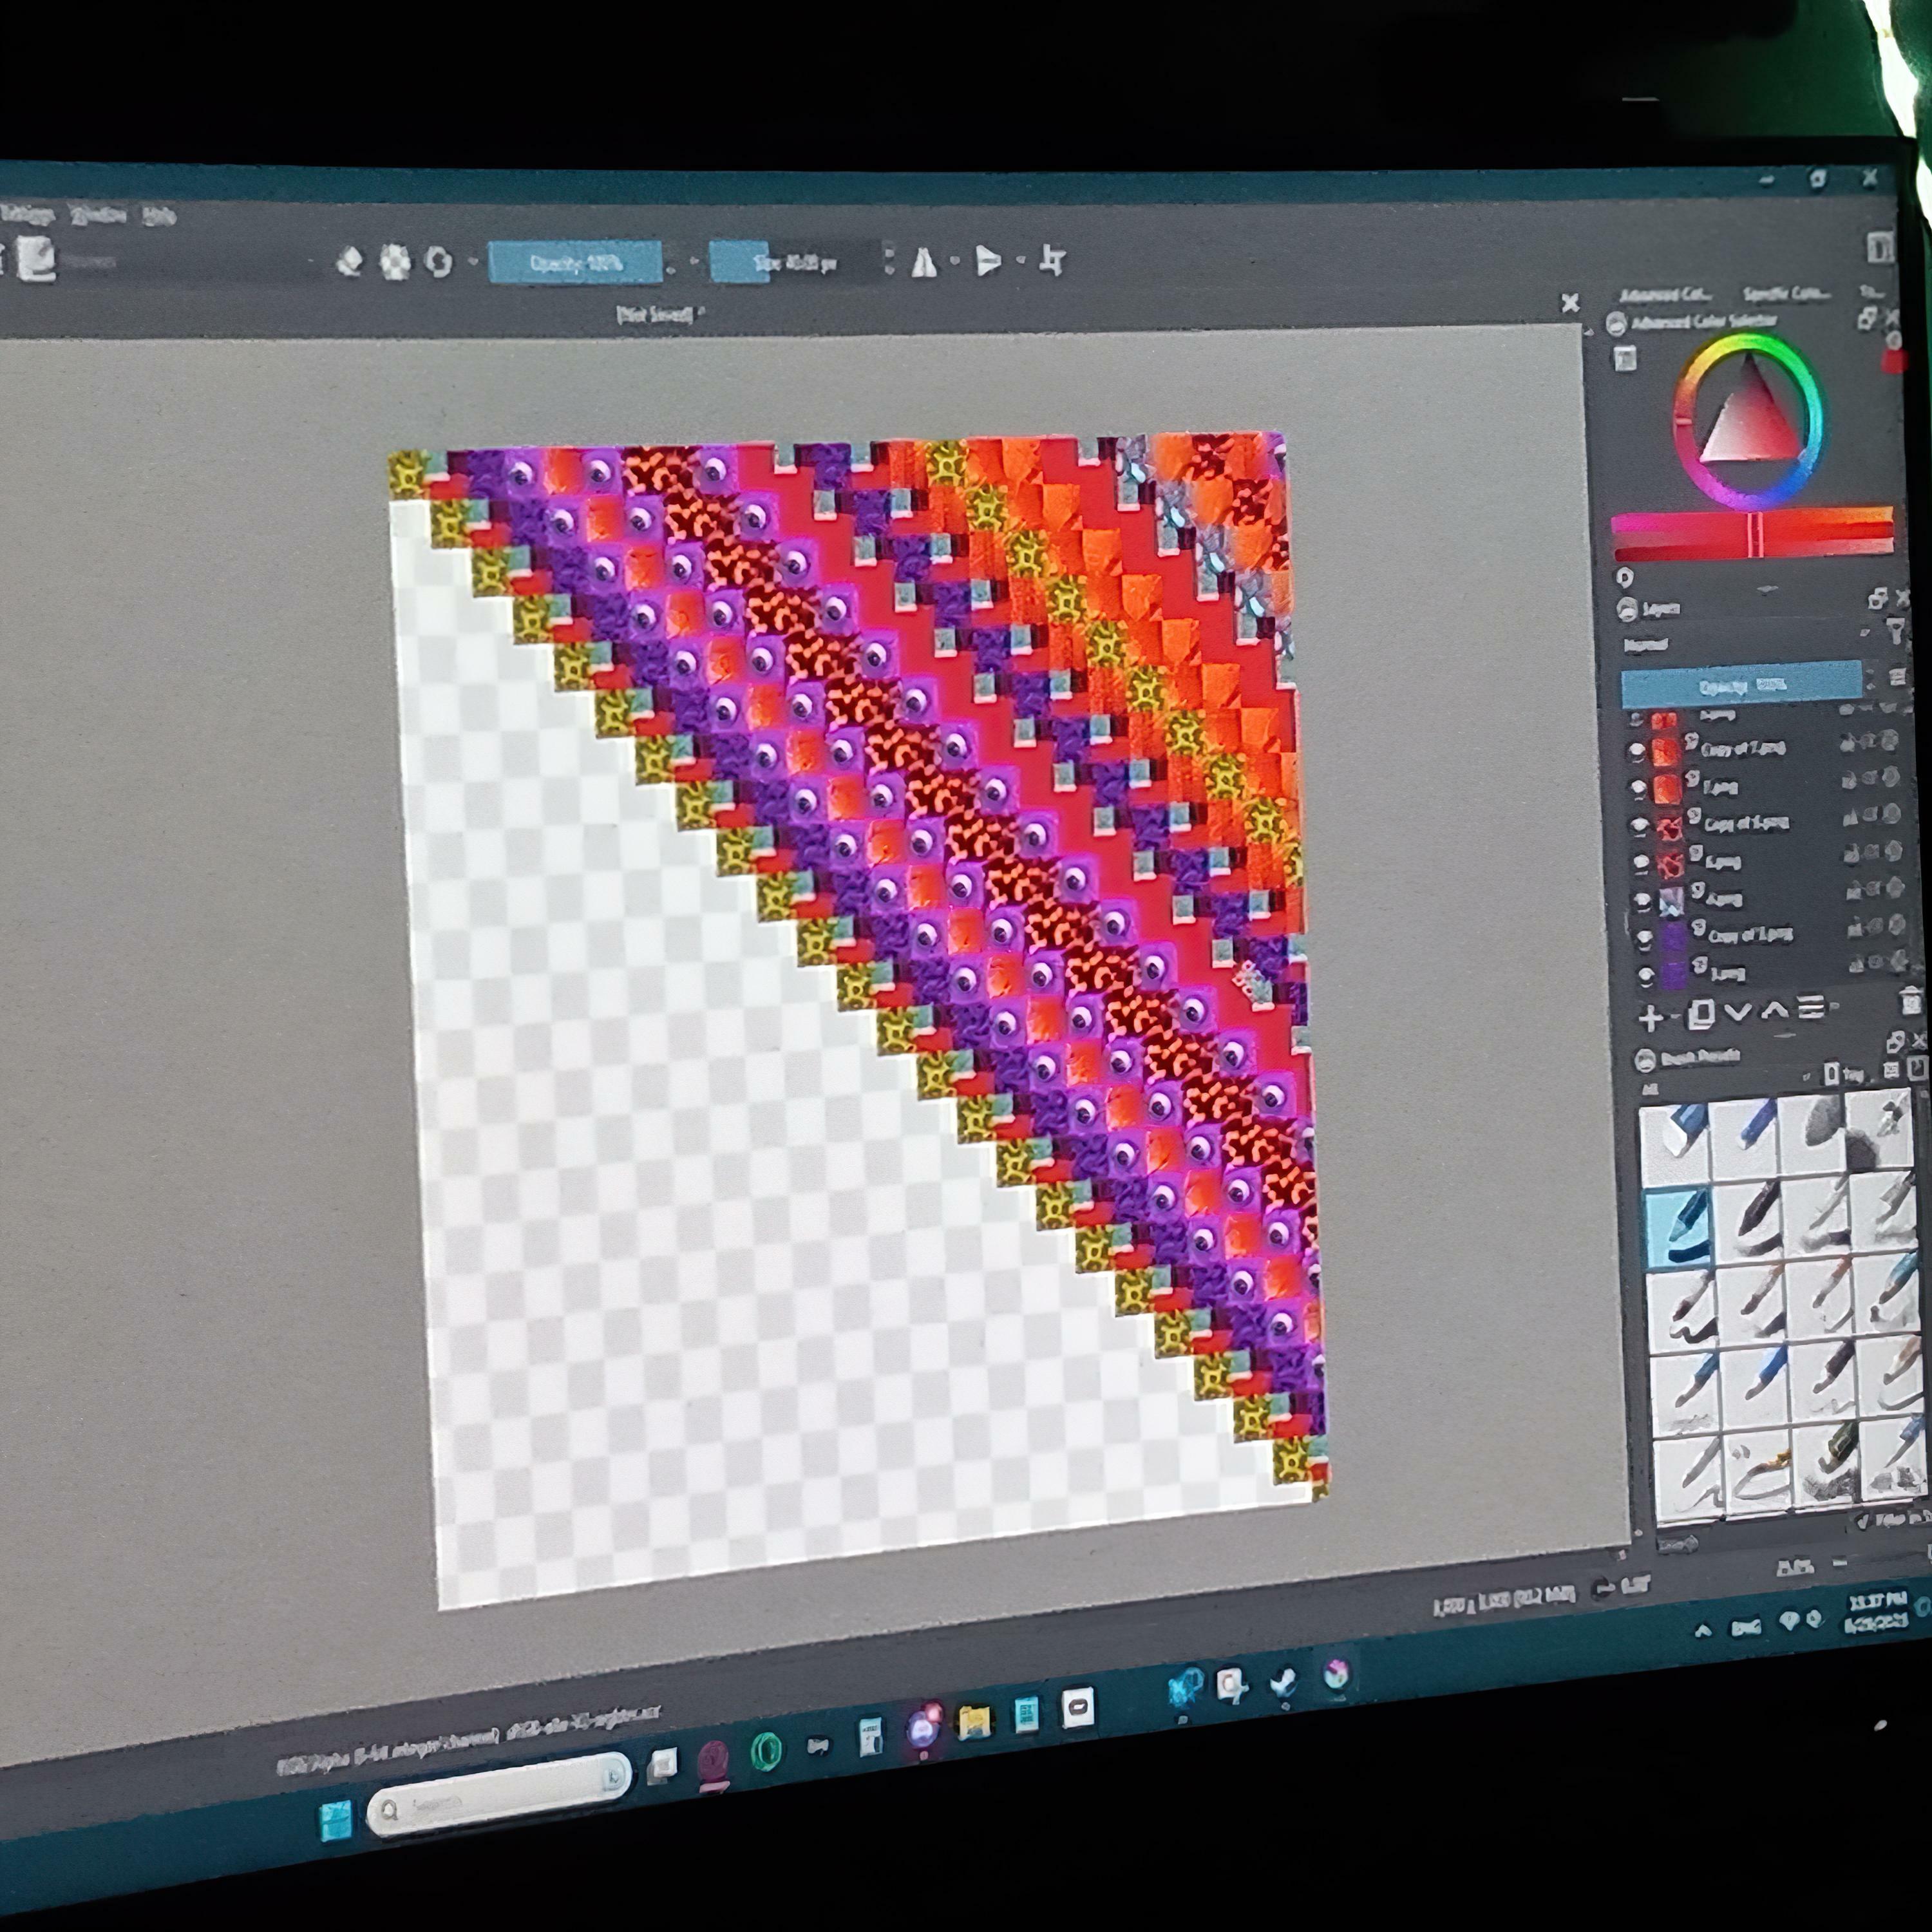The height and width of the screenshot is (1932, 1932).
Task: Open the layer filter funnel dropdown
Action: [x=1896, y=630]
